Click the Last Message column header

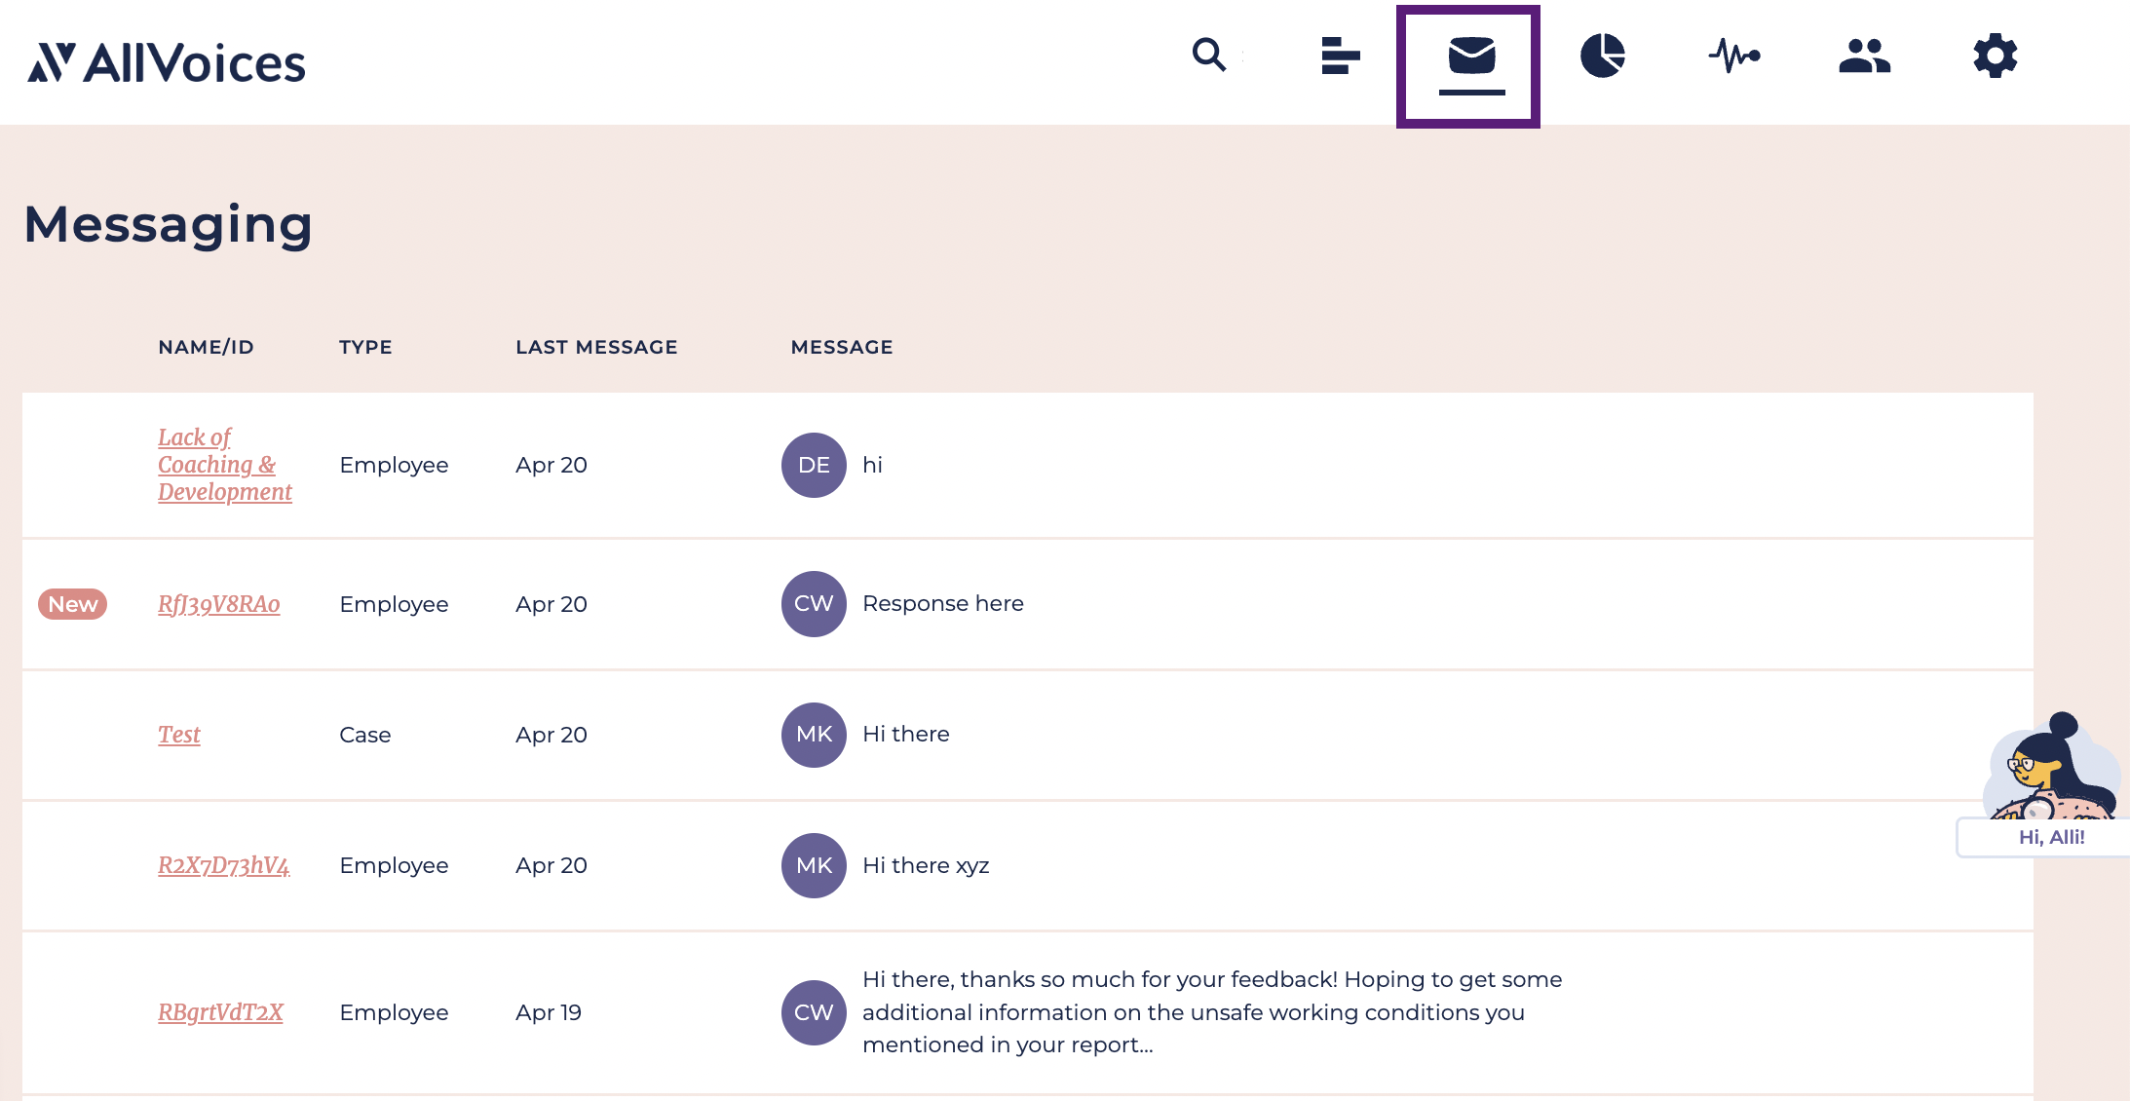(596, 347)
